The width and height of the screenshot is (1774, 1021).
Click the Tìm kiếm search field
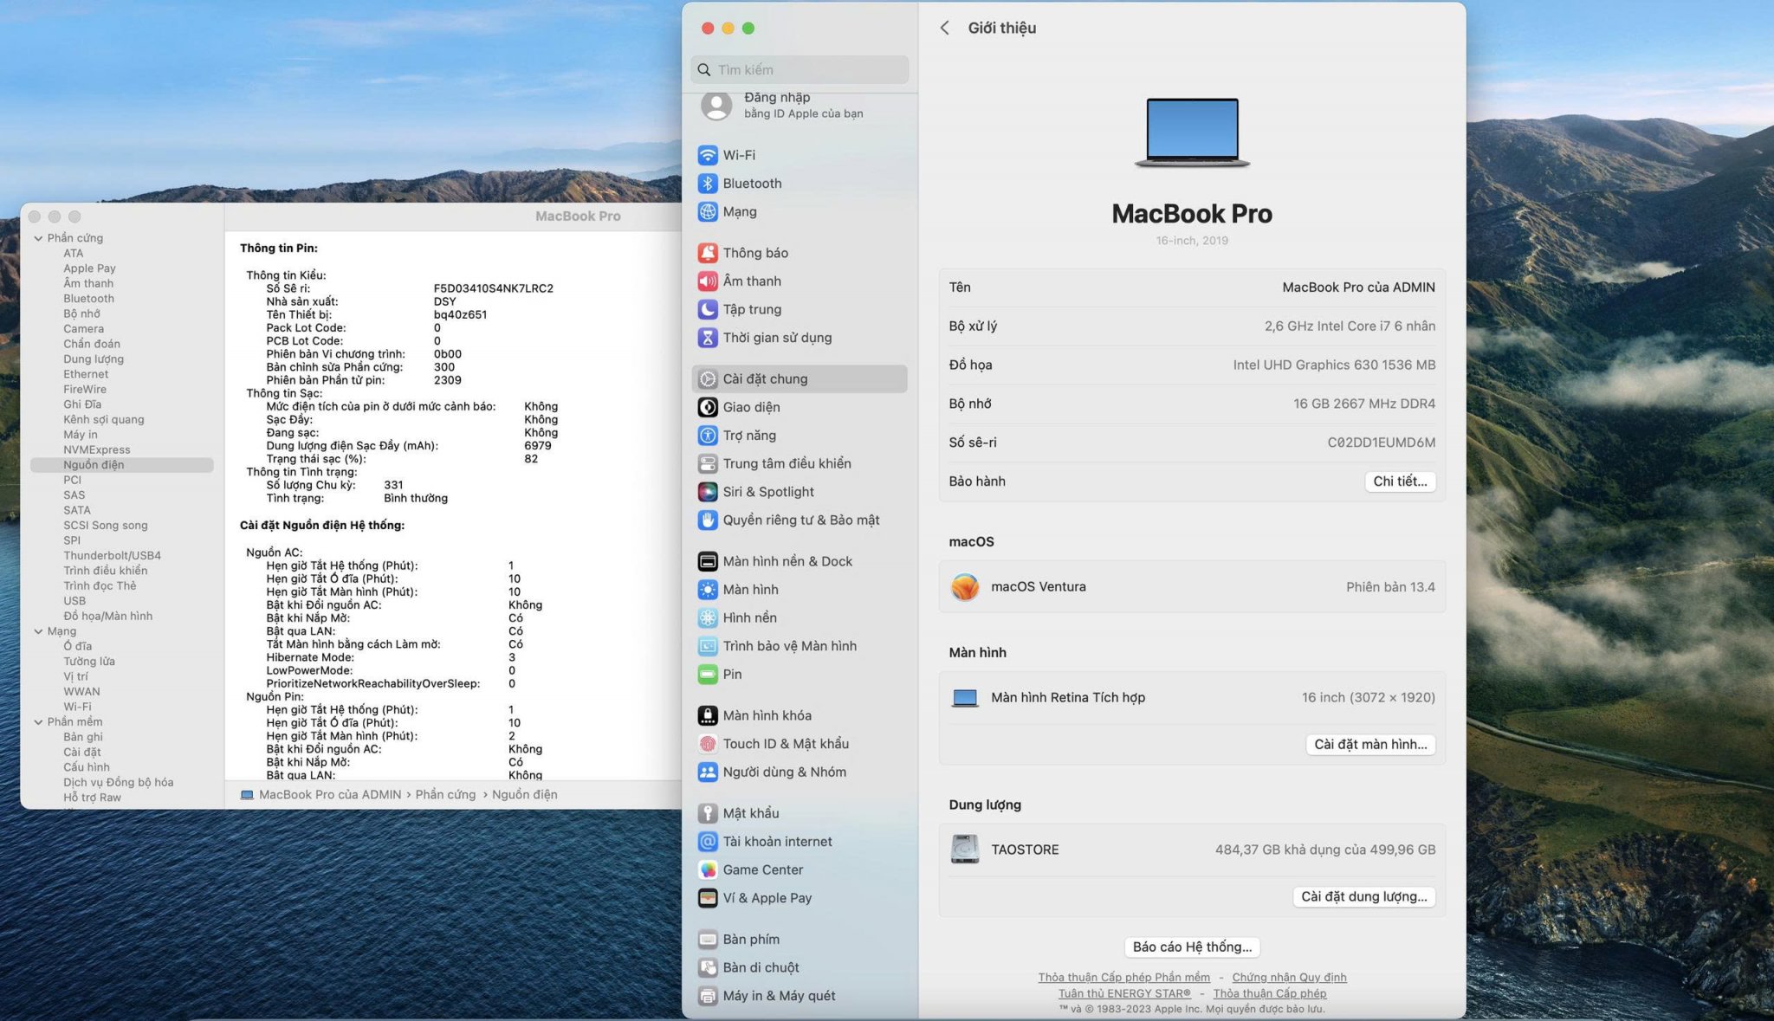[800, 70]
